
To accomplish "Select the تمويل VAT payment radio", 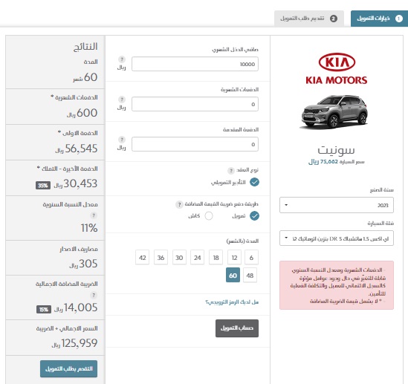I will click(254, 216).
